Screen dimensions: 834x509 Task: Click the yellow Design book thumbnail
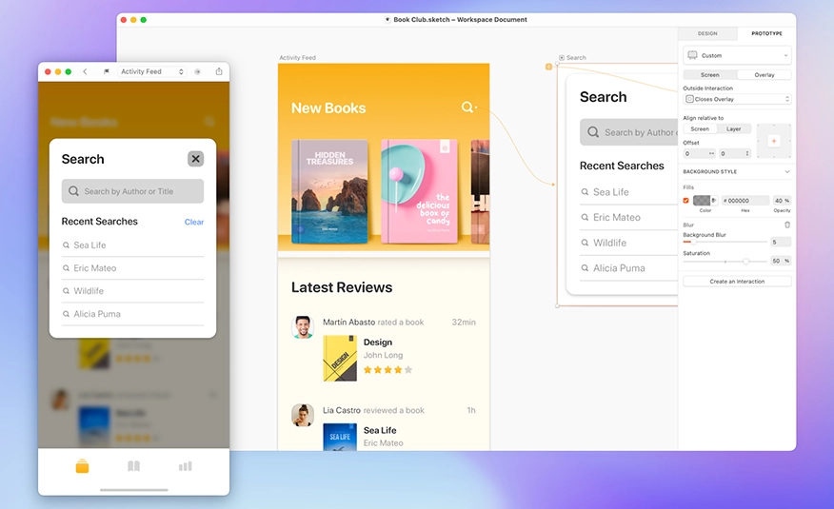340,358
